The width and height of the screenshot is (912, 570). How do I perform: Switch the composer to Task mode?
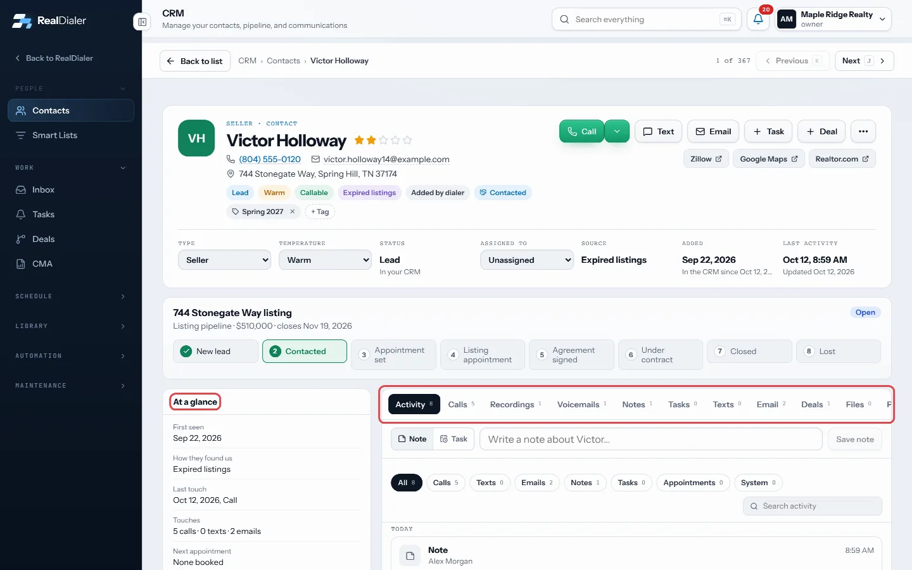coord(453,439)
